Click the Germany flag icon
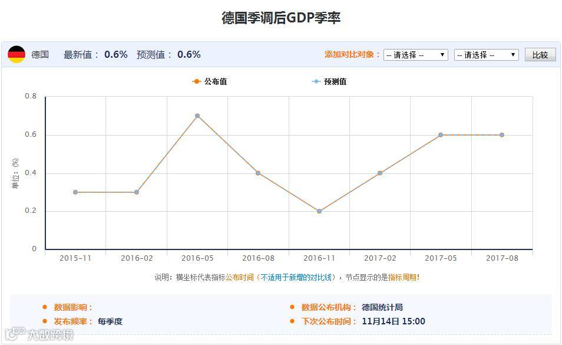Image resolution: width=562 pixels, height=345 pixels. click(x=16, y=54)
